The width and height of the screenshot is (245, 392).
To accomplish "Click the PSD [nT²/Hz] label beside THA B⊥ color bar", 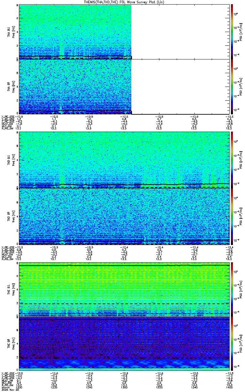I will click(x=241, y=32).
